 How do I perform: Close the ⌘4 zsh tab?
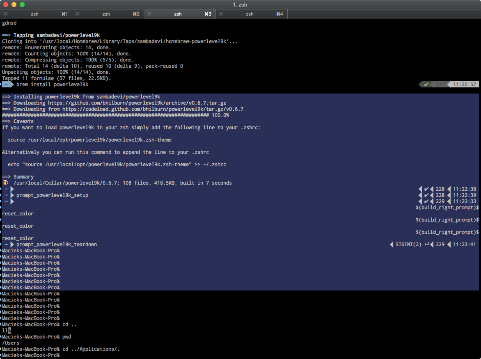[x=221, y=14]
